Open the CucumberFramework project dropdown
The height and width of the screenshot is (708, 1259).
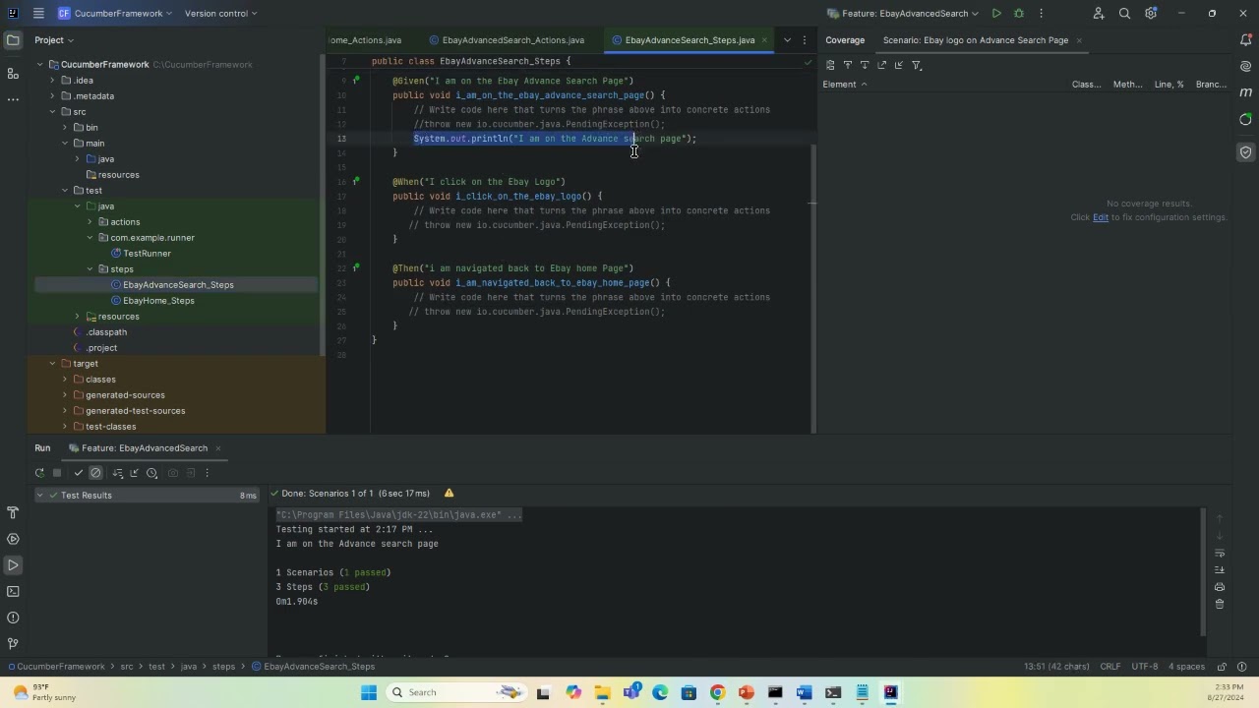coord(114,14)
